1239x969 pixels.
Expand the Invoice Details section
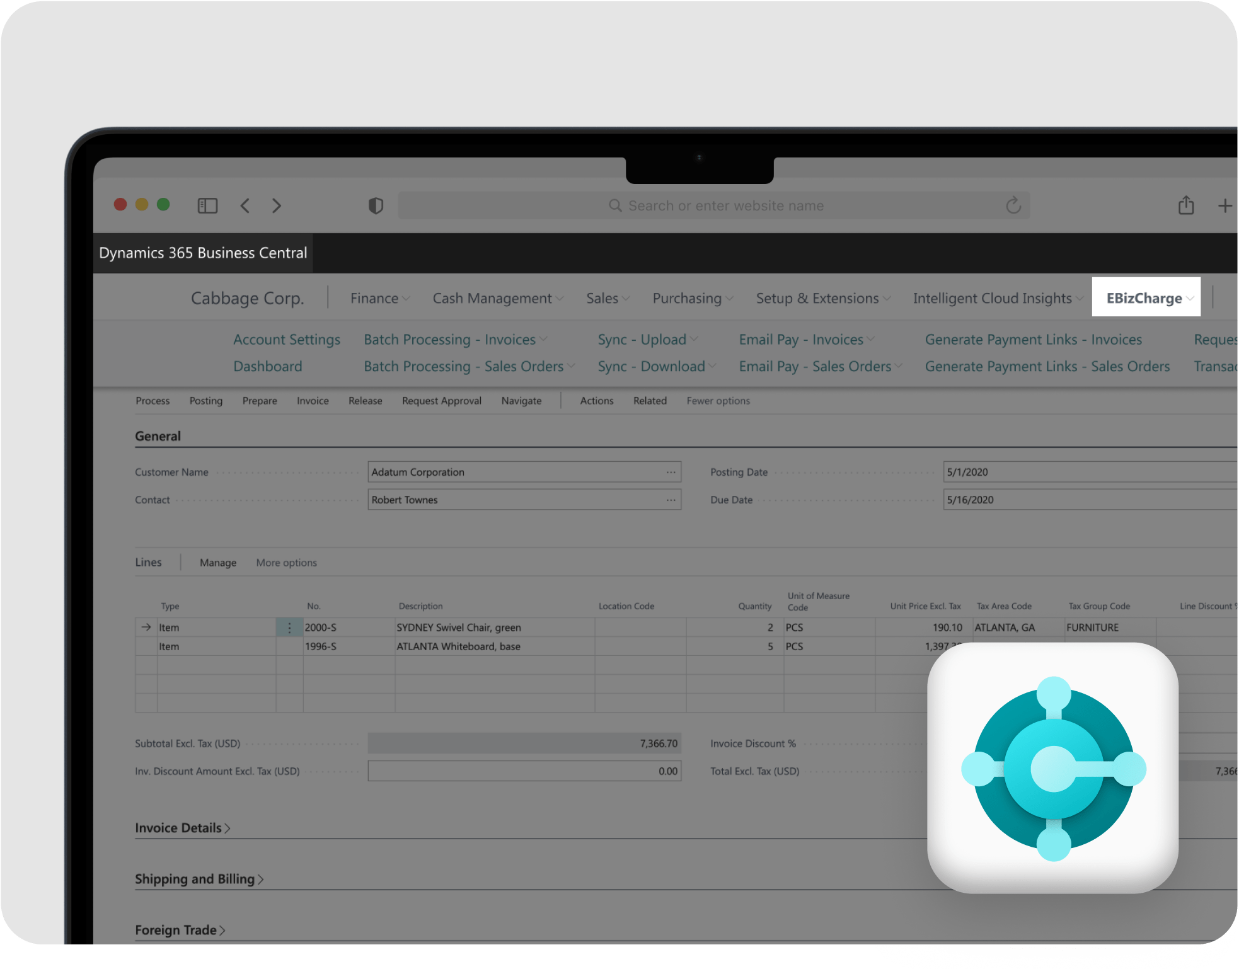pyautogui.click(x=183, y=828)
